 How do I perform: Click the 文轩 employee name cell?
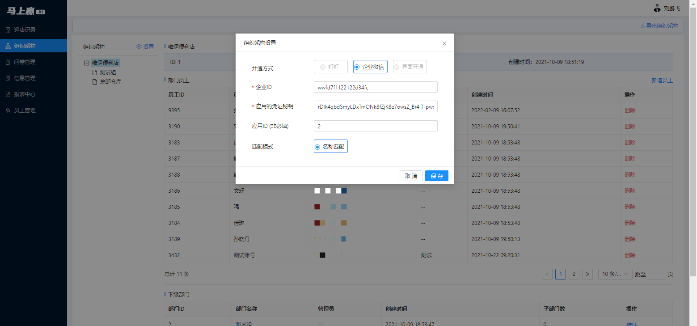click(269, 191)
